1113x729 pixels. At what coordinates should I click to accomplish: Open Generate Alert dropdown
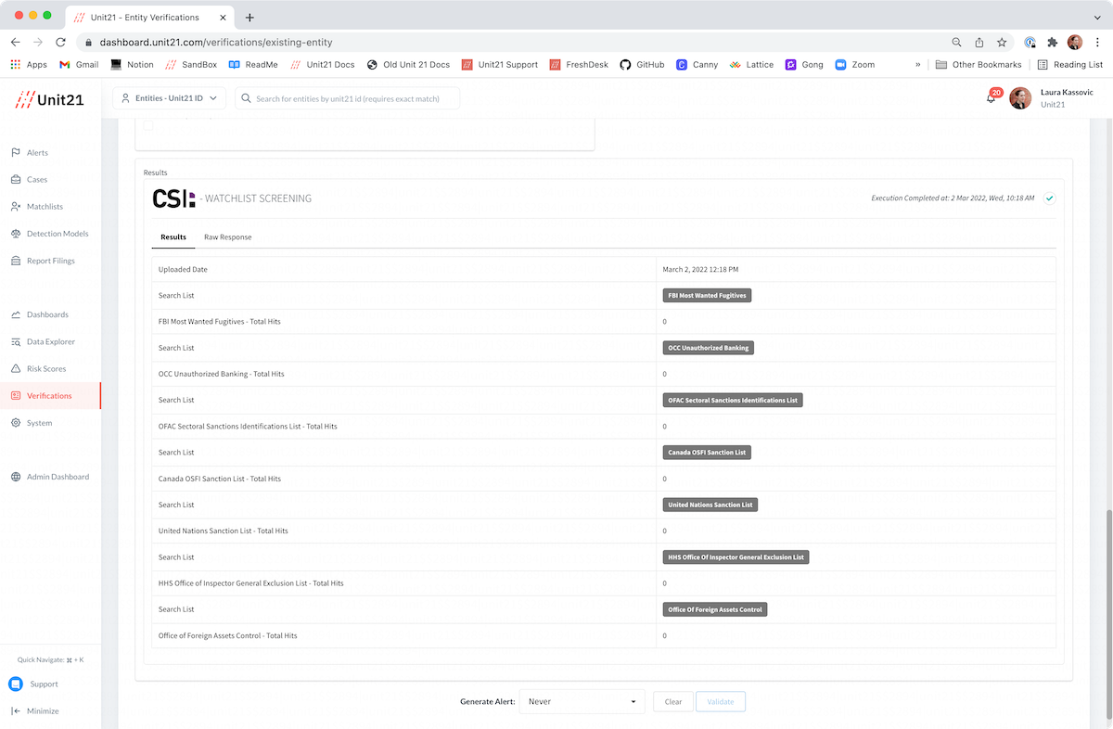pyautogui.click(x=582, y=701)
